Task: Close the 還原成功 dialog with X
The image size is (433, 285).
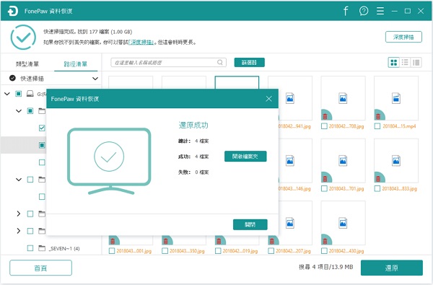Action: [x=268, y=99]
